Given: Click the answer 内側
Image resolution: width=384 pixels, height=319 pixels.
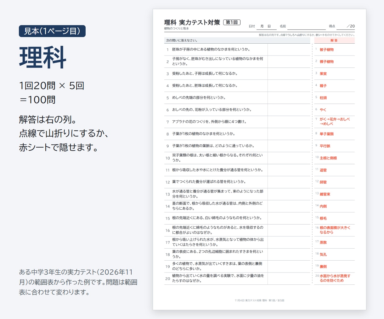Looking at the screenshot, I should pos(323,206).
